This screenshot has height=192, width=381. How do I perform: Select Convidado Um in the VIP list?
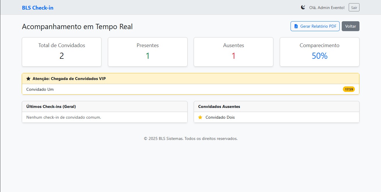[x=40, y=89]
